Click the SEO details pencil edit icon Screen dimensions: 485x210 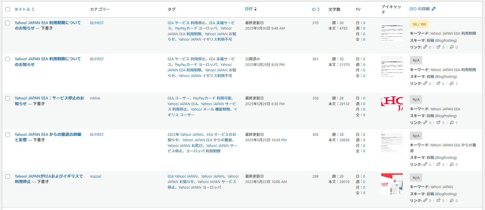[x=433, y=9]
